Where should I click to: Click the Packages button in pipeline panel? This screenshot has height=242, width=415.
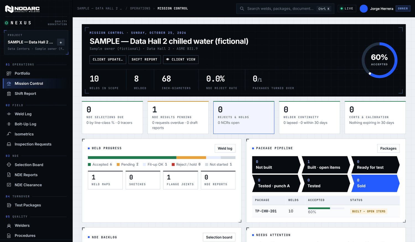pyautogui.click(x=388, y=148)
